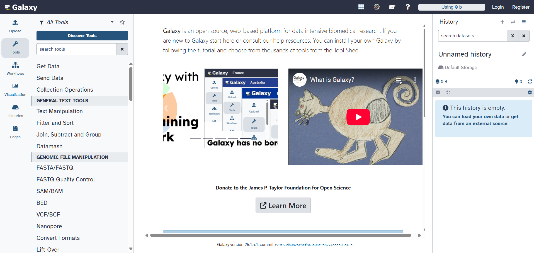Screen dimensions: 534x253
Task: Click the horizontal scrollbar below the content
Action: (280, 235)
